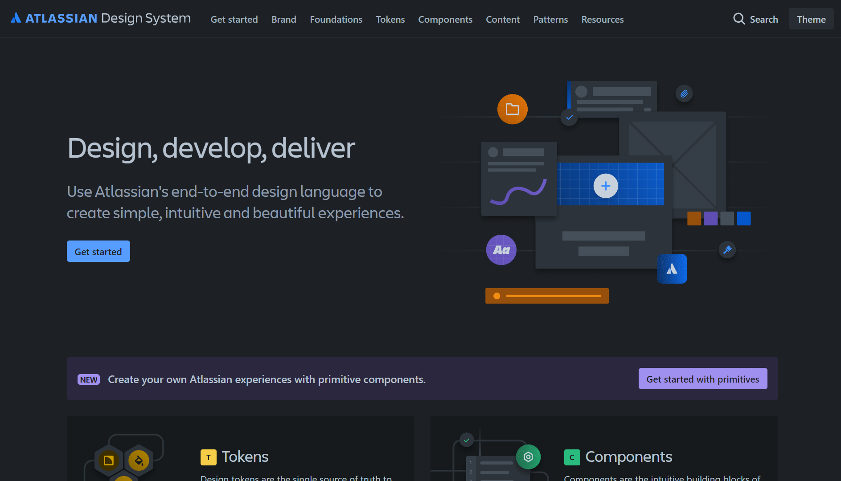This screenshot has height=481, width=841.
Task: Click the eyedropper icon in the illustration
Action: click(727, 249)
